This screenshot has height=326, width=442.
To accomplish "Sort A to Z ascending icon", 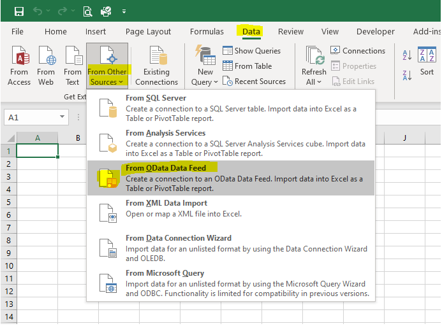I will [x=407, y=55].
